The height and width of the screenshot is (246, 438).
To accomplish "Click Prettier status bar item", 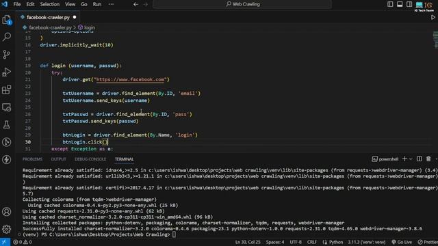I will pyautogui.click(x=428, y=242).
